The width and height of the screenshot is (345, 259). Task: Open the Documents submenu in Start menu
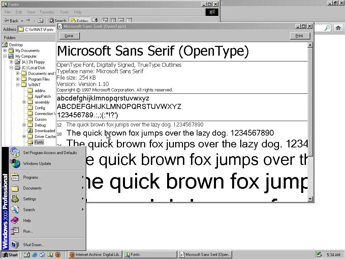(47, 188)
